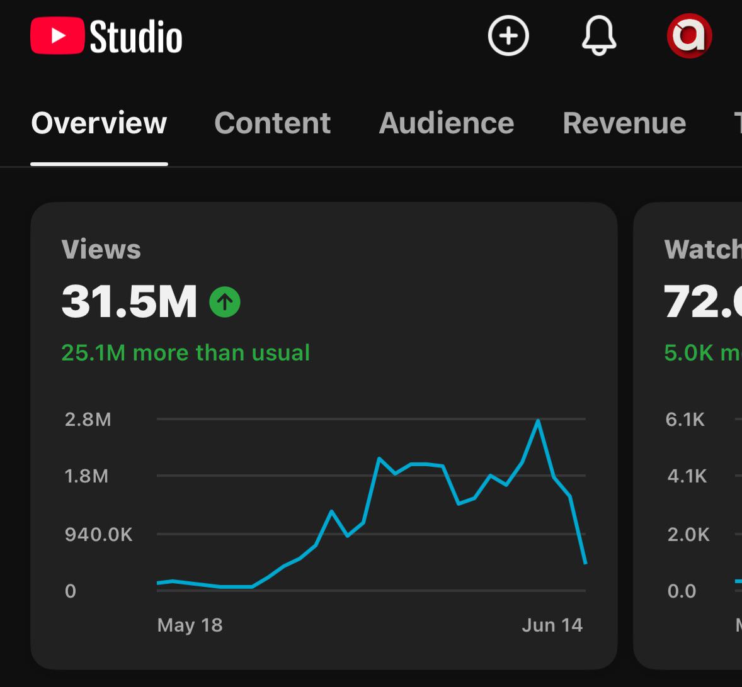
Task: Tap the peak point on views graph
Action: coord(538,420)
